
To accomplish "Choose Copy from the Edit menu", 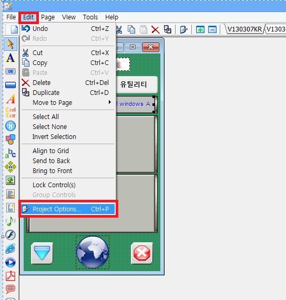I will point(68,63).
